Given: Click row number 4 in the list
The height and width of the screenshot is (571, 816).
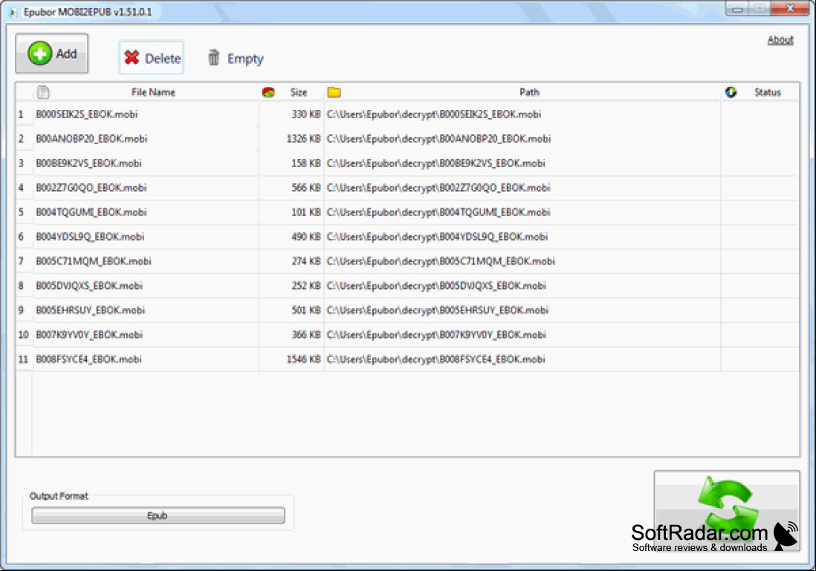Looking at the screenshot, I should 21,188.
